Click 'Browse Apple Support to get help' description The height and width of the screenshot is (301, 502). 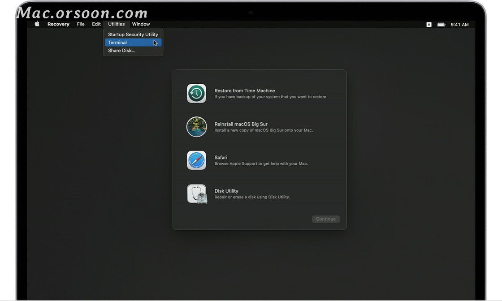tap(261, 163)
